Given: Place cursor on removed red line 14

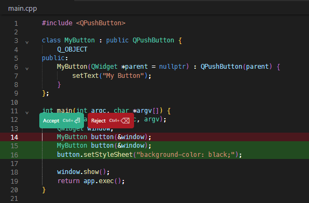Looking at the screenshot, I should click(154, 137).
